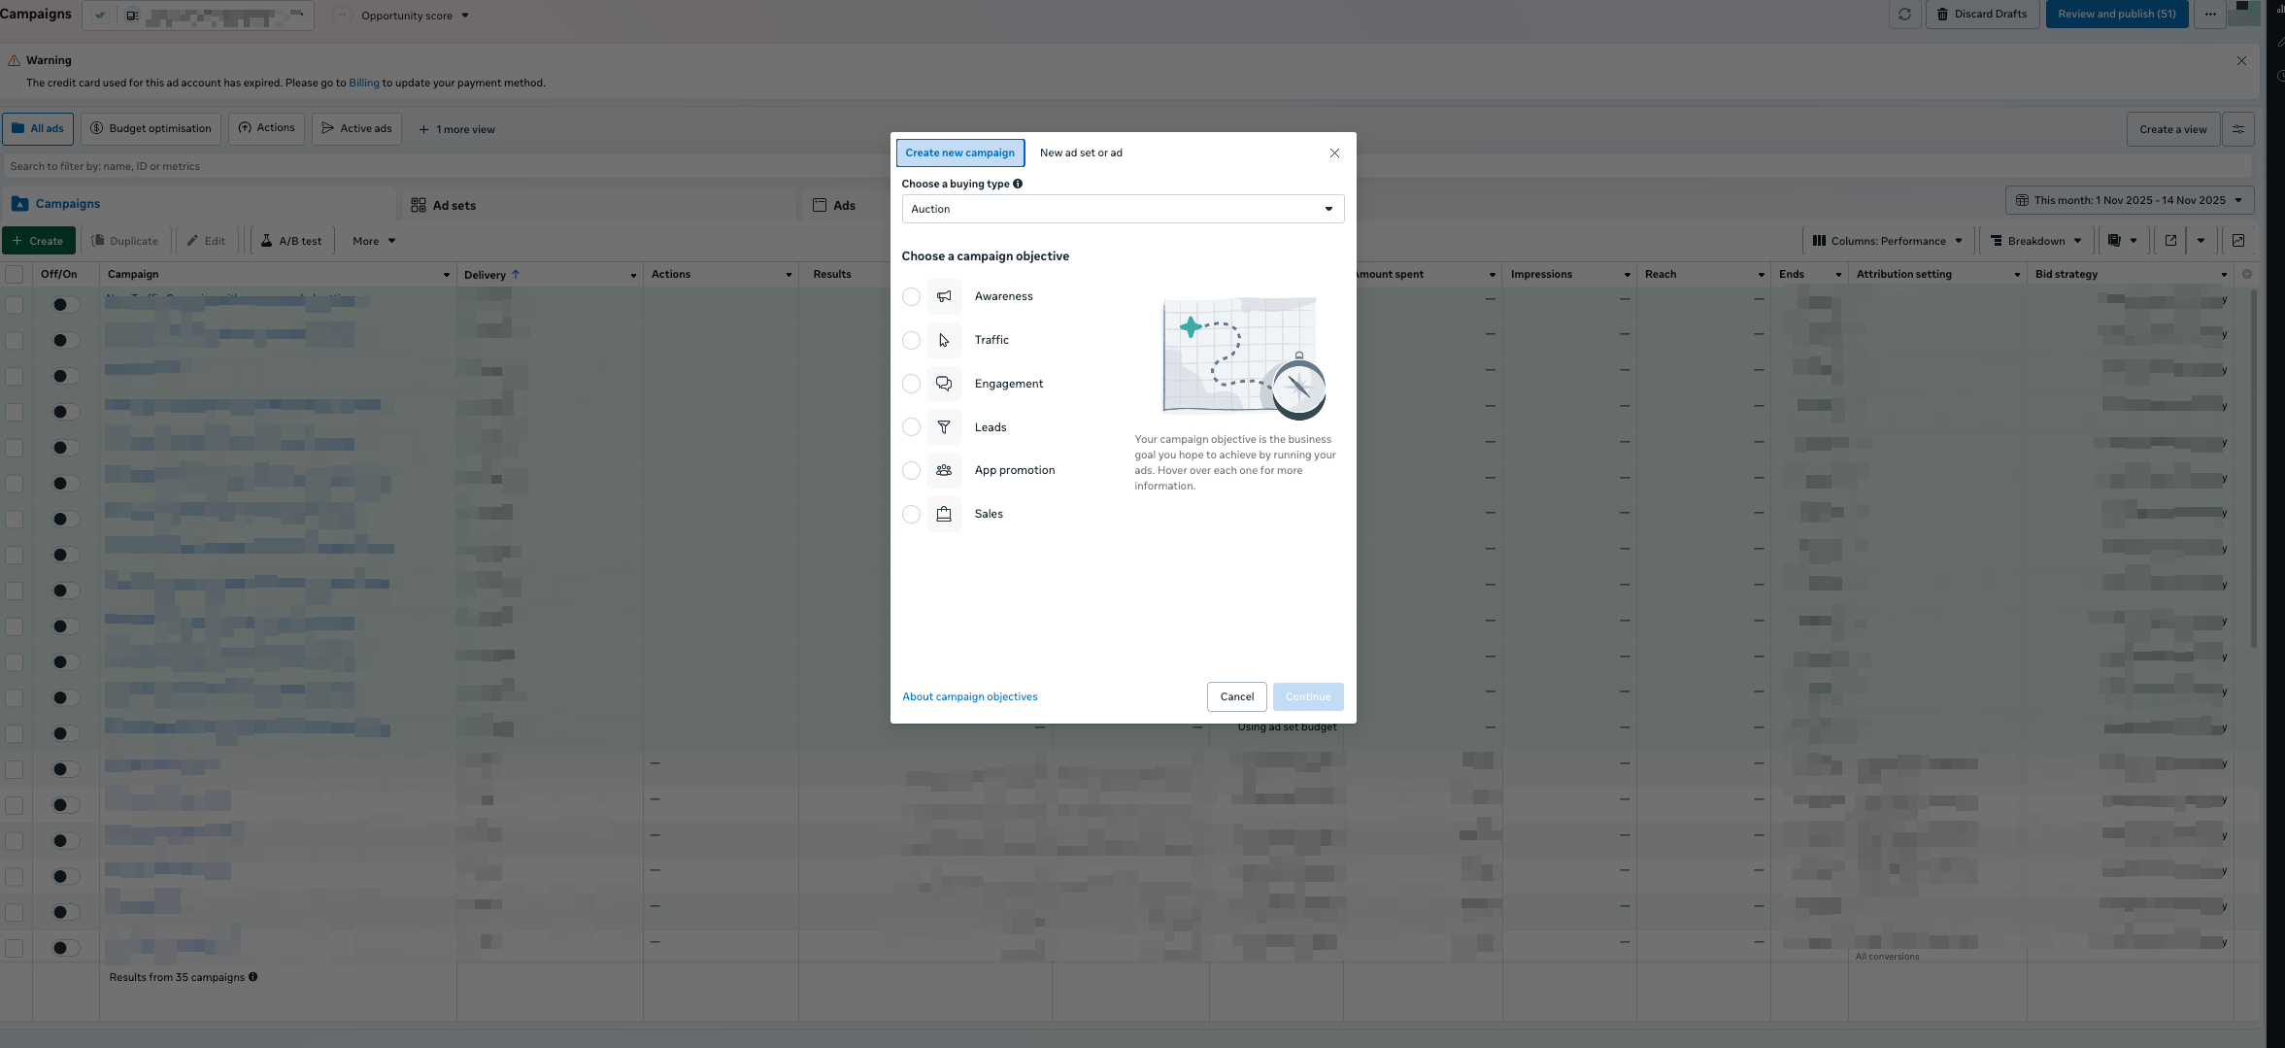Switch to New ad set or ad tab
This screenshot has width=2285, height=1048.
tap(1080, 152)
